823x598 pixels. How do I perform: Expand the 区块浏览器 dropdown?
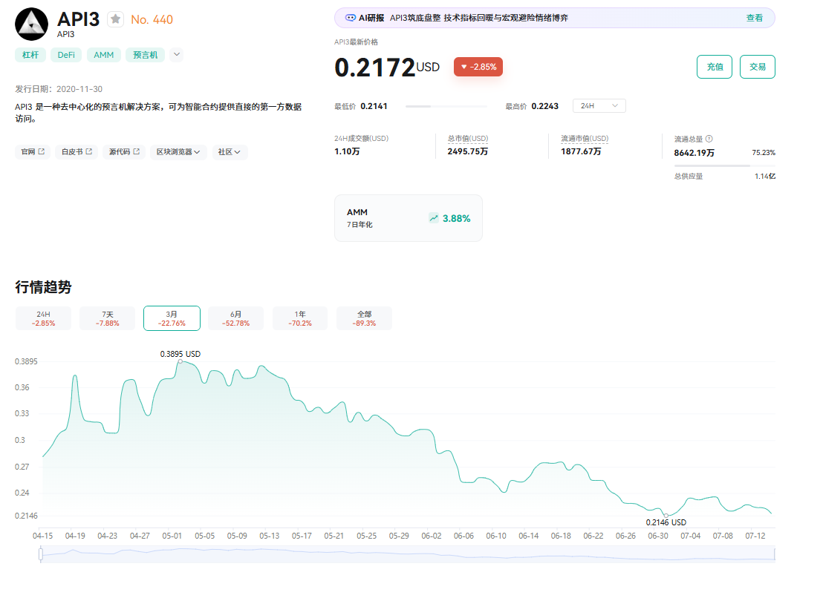[x=178, y=152]
